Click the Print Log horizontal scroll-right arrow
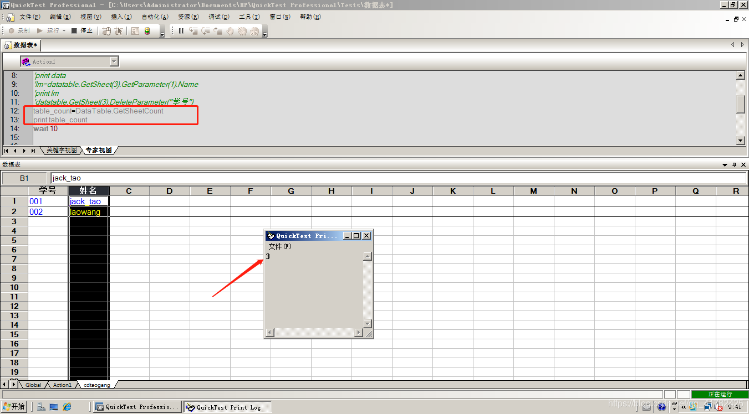 click(x=359, y=333)
